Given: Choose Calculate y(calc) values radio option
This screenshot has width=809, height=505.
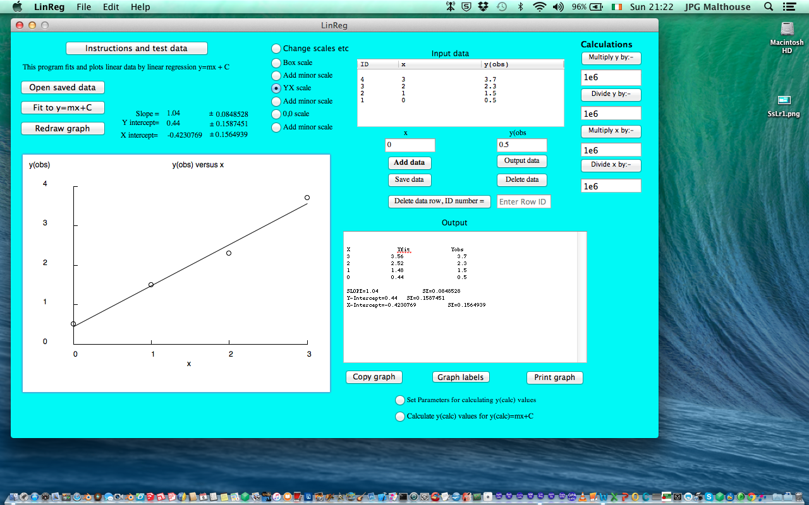Looking at the screenshot, I should 400,417.
